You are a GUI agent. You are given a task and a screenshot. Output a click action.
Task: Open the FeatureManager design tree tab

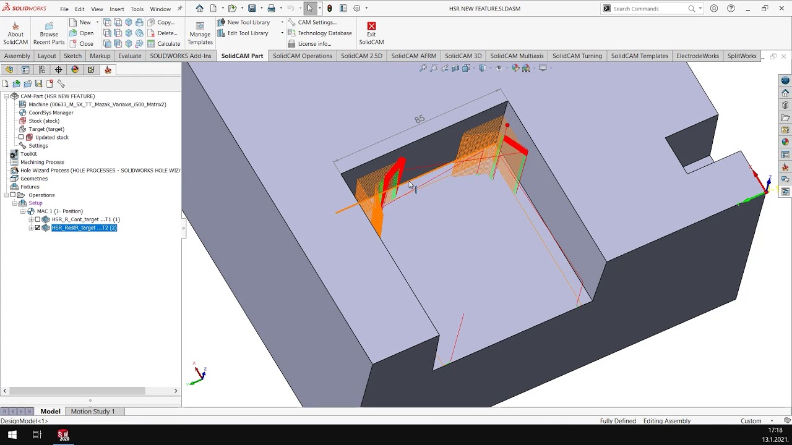[9, 70]
